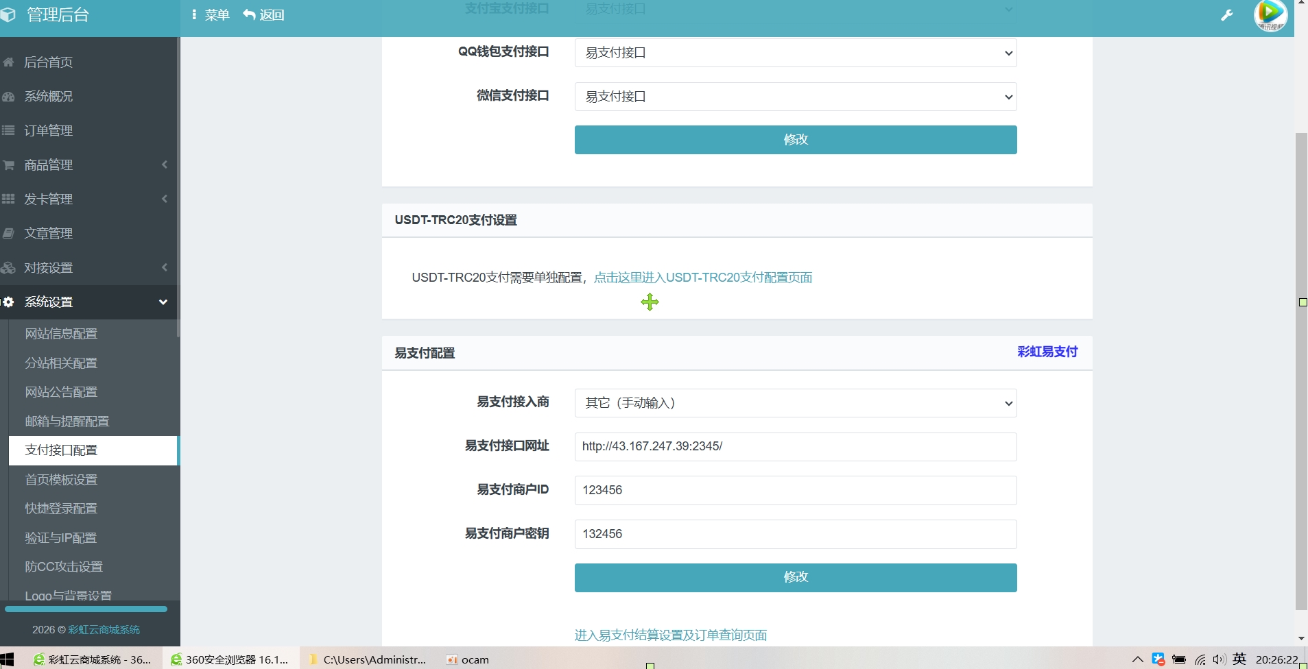Open the Wi-Fi network tray icon
Viewport: 1308px width, 669px height.
coord(1200,659)
